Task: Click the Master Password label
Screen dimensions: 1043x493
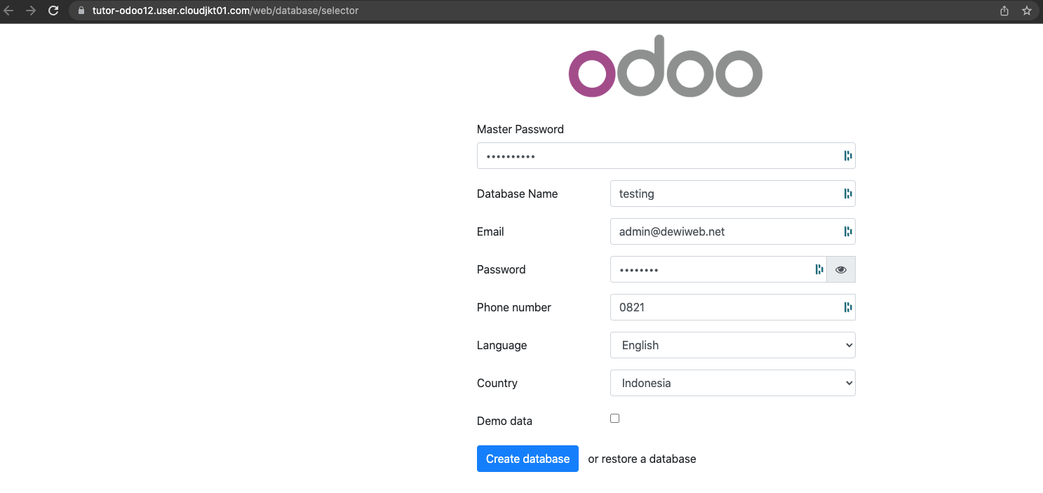Action: [x=520, y=129]
